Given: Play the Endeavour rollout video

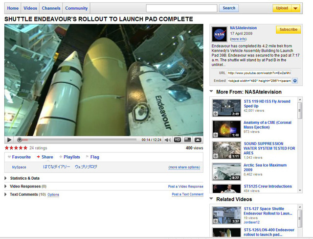Looking at the screenshot, I should point(9,140).
